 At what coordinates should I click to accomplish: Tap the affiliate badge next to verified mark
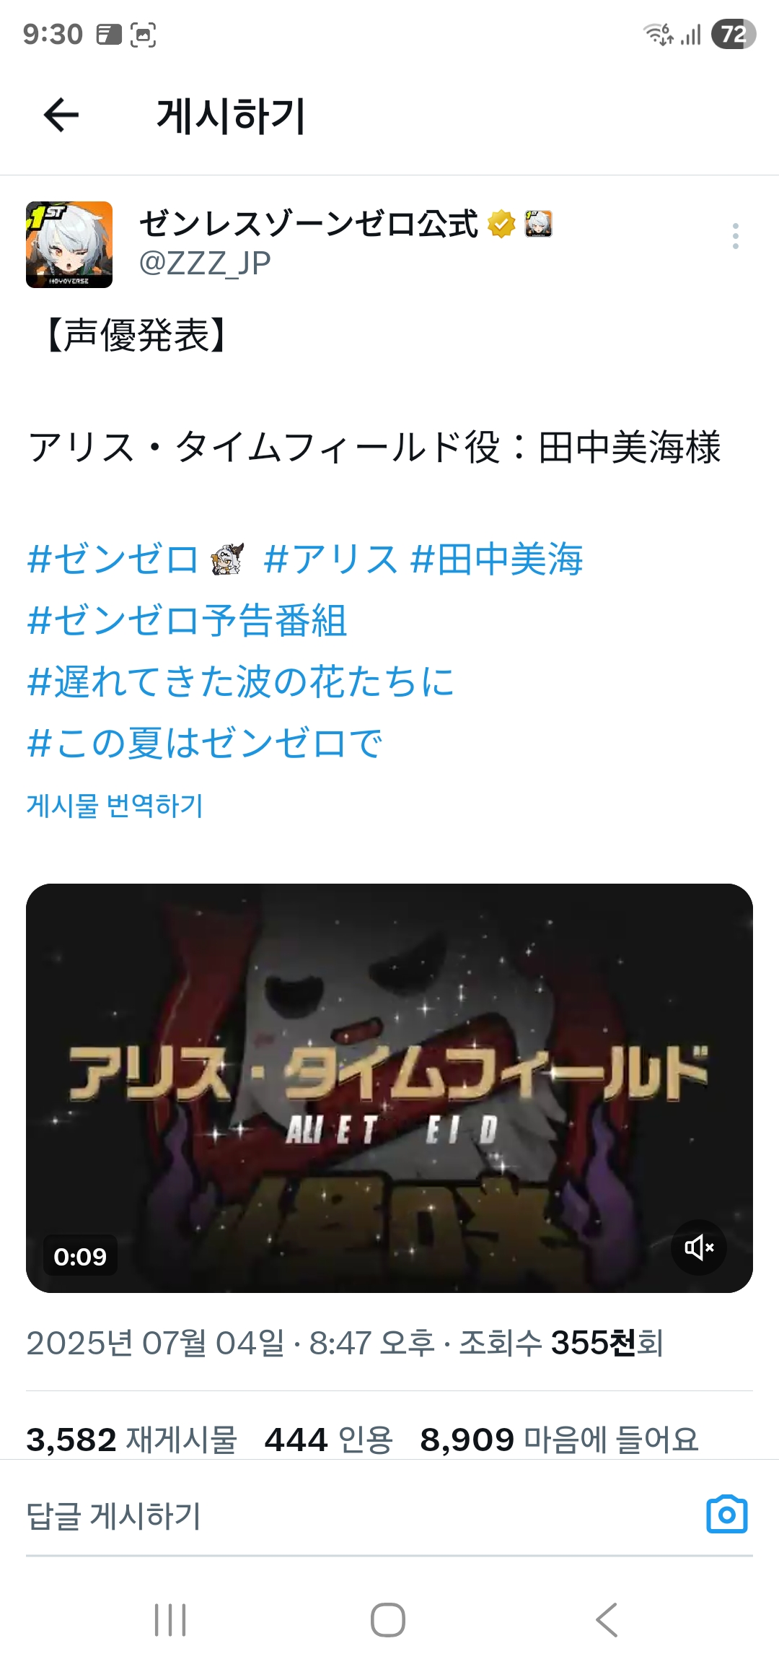coord(538,224)
